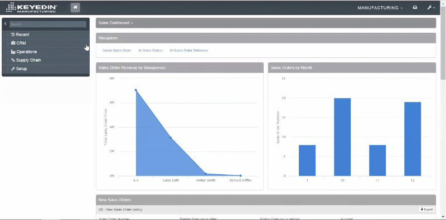Click the Home icon in header
Viewport: 446px width, 220px height.
pos(75,8)
